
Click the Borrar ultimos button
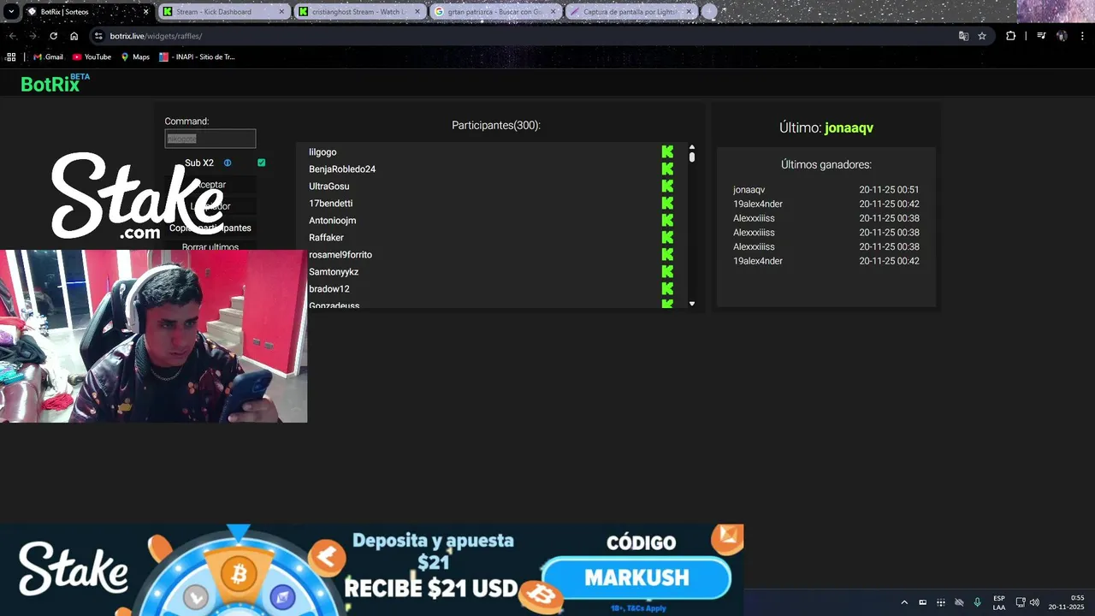(x=210, y=247)
